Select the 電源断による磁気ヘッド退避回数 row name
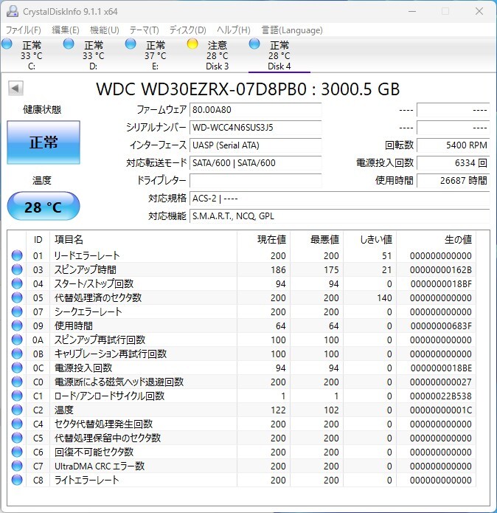This screenshot has width=497, height=513. [119, 382]
